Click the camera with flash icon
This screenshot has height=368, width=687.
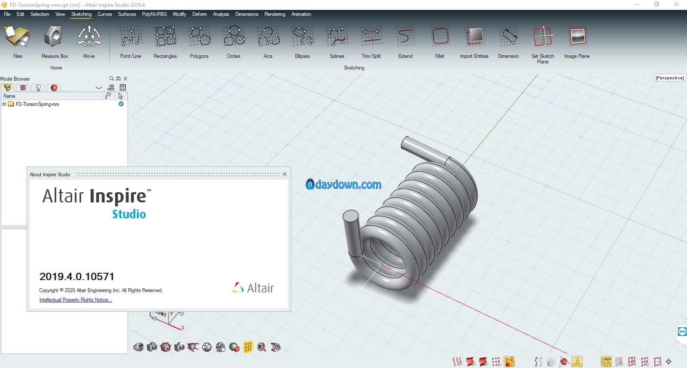[x=179, y=347]
